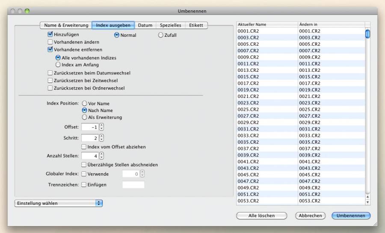This screenshot has width=385, height=233.
Task: Select file 0001.CR2 under Aktueller Name
Action: tap(248, 31)
